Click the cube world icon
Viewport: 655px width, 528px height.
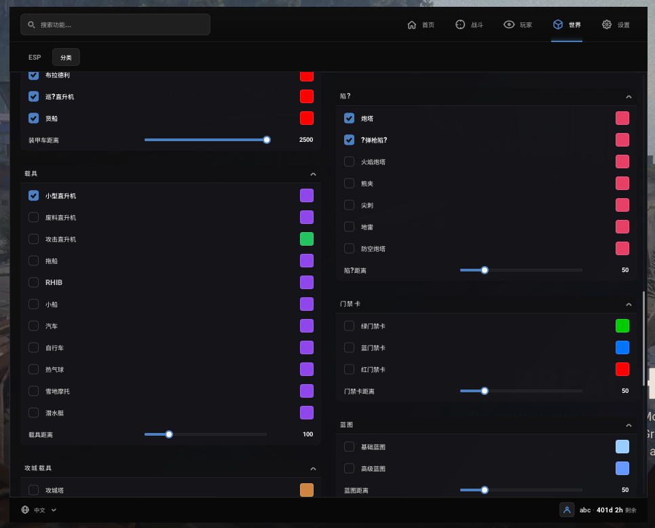click(x=558, y=24)
